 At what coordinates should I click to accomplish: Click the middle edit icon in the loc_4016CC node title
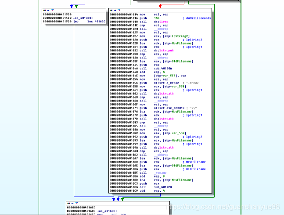tap(72, 203)
